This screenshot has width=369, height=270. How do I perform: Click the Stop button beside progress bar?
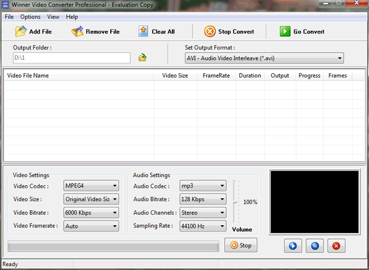[x=240, y=245]
